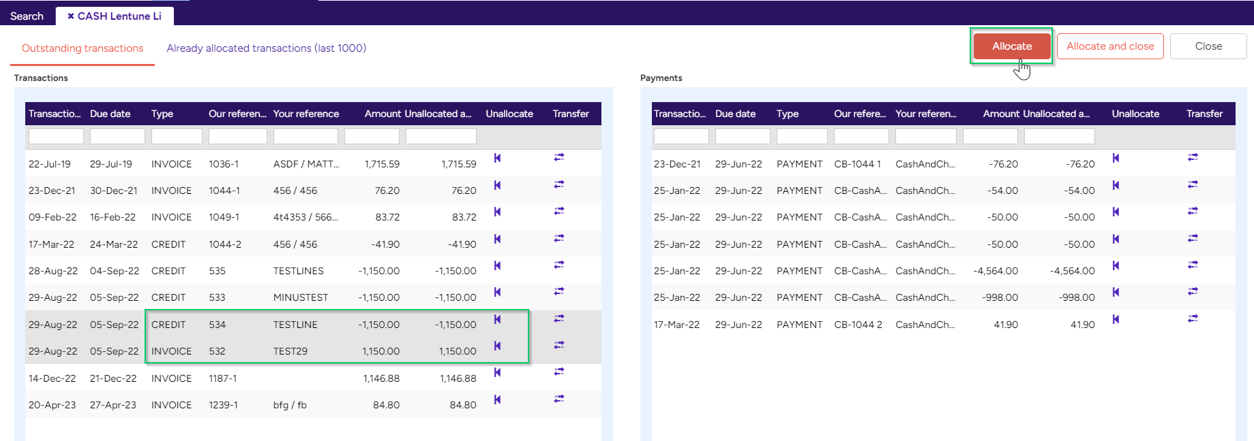Click unallocate icon for credit 534 TESTLINE

pyautogui.click(x=497, y=319)
